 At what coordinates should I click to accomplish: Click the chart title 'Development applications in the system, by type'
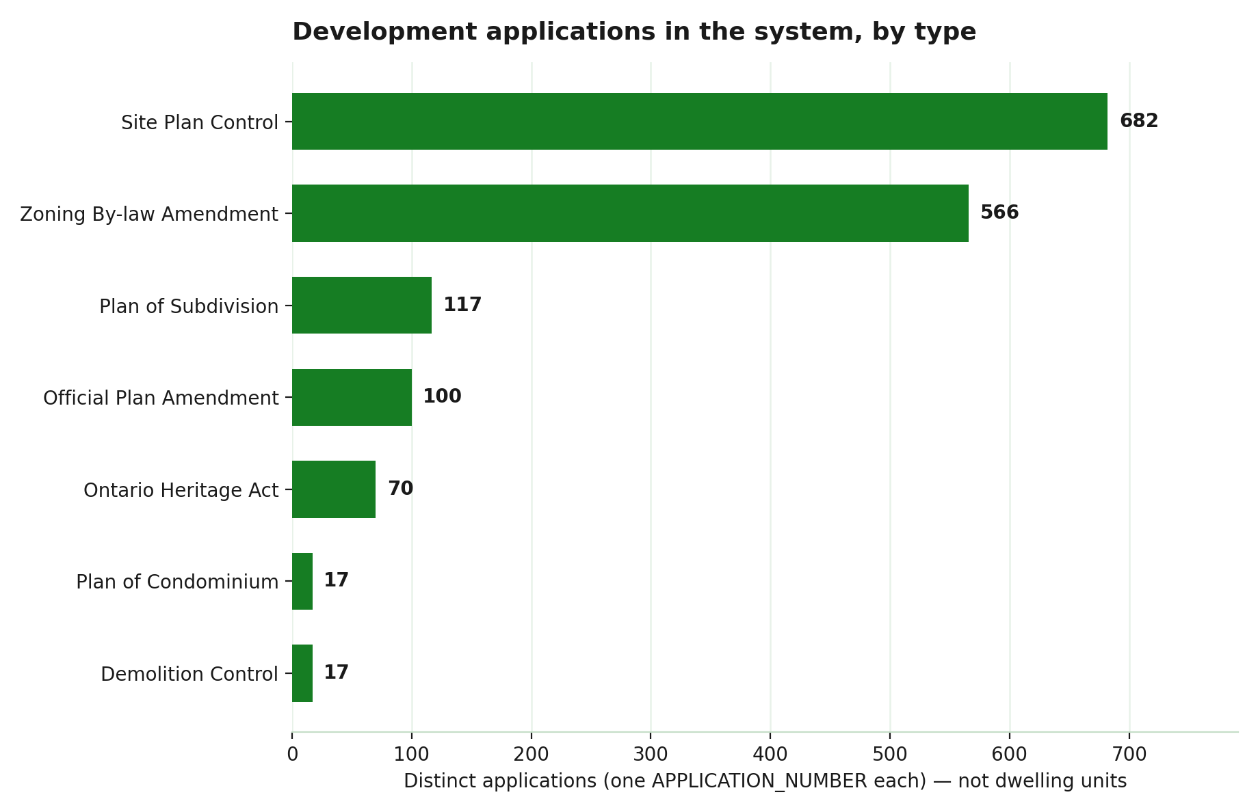634,32
